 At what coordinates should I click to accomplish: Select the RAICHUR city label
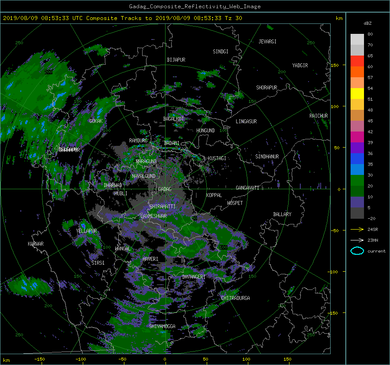pos(318,116)
